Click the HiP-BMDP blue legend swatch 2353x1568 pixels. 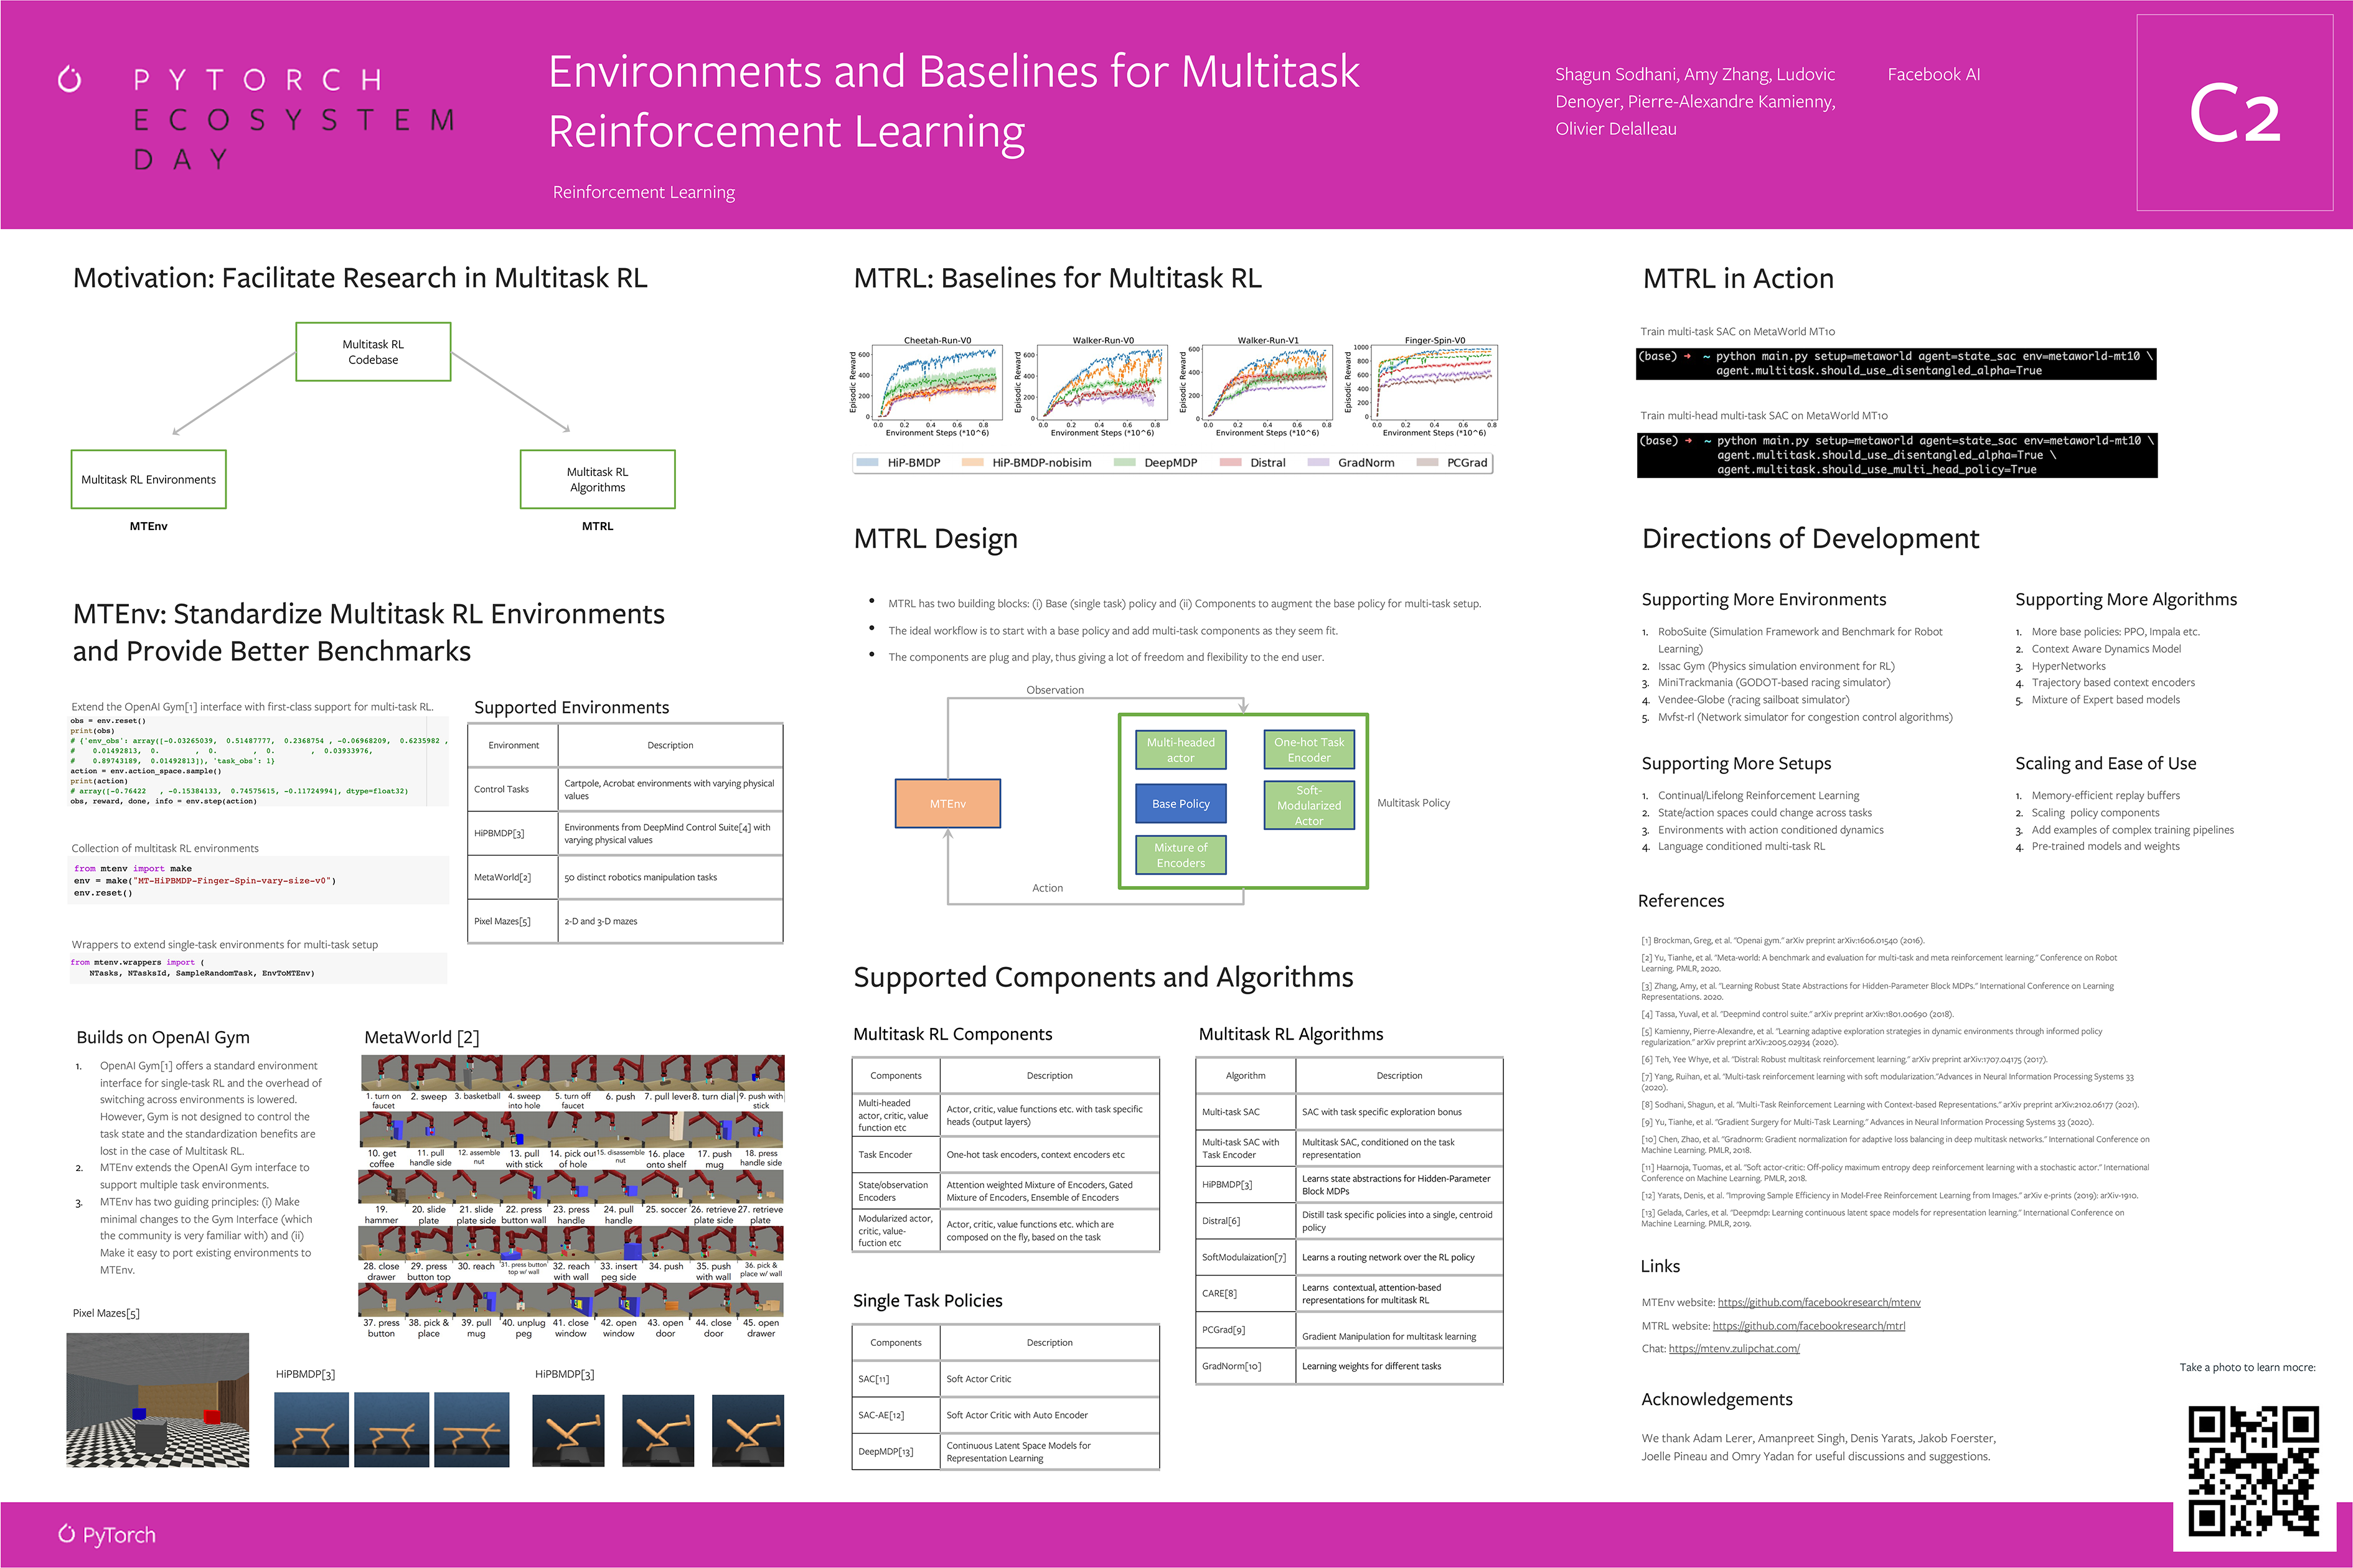[x=868, y=462]
